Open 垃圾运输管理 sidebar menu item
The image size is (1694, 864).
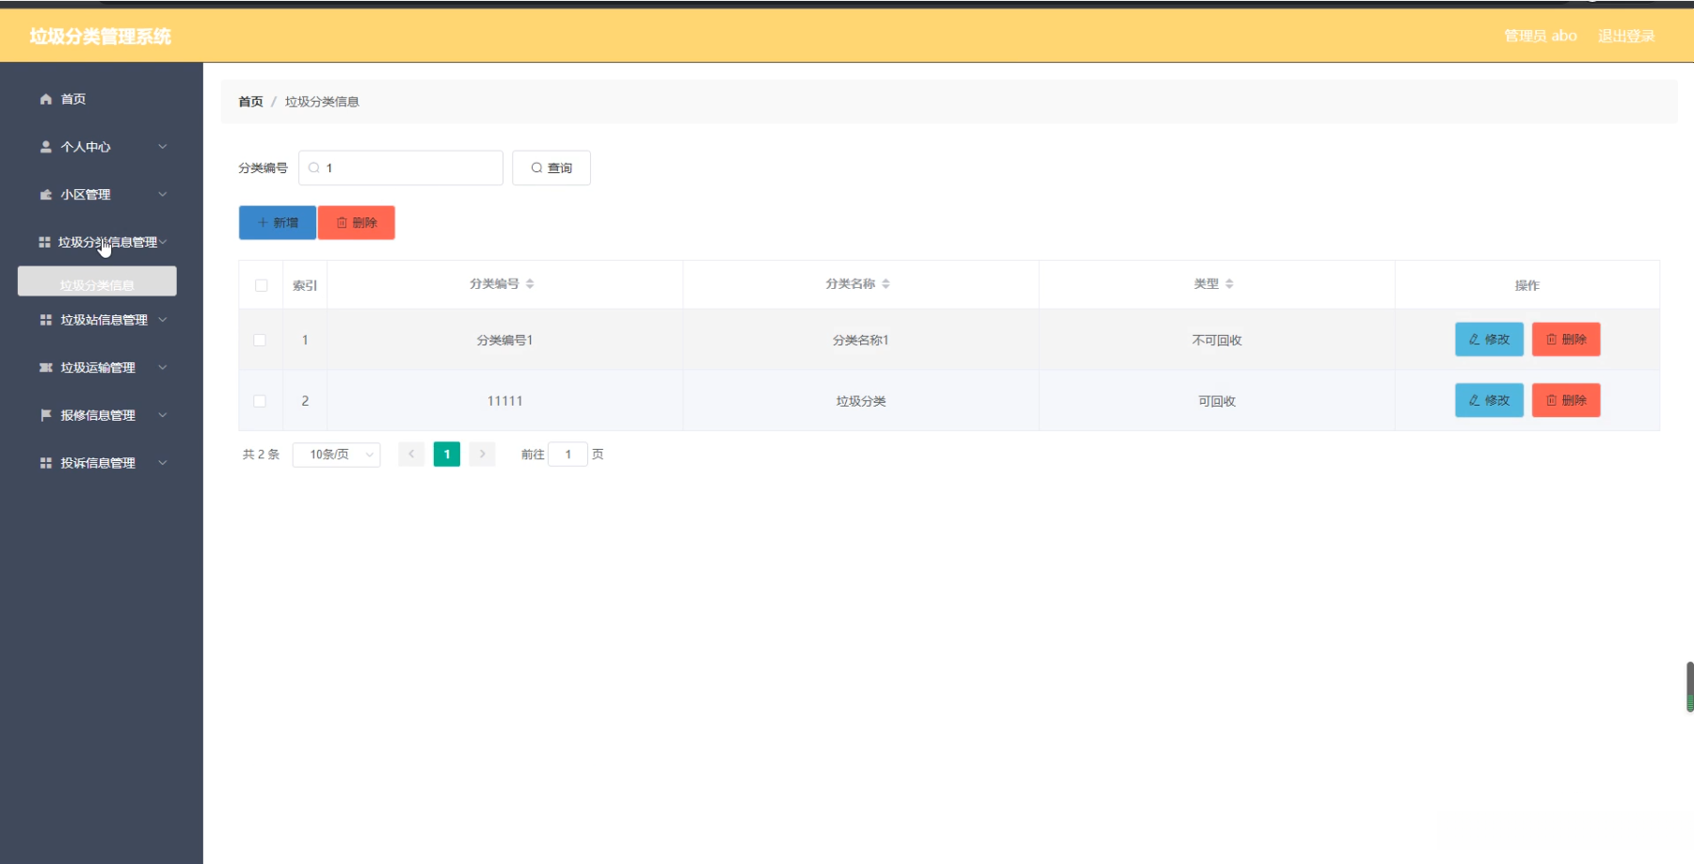click(x=101, y=368)
